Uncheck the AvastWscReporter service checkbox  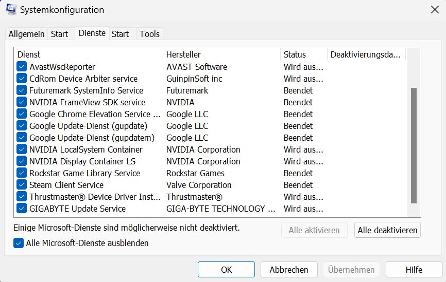coord(21,67)
